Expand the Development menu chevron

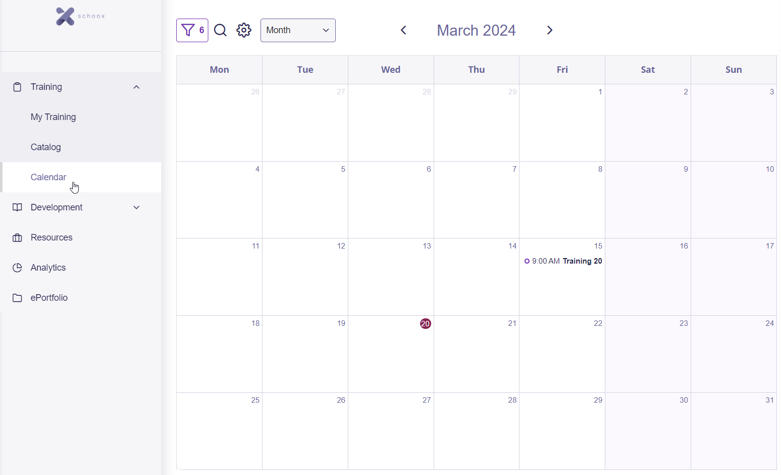coord(136,207)
